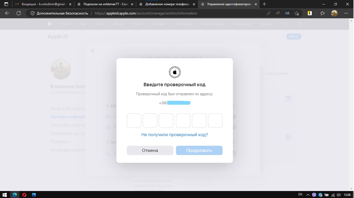Click the Apple ID profile photo
Screen dimensions: 354x198
[x=61, y=69]
